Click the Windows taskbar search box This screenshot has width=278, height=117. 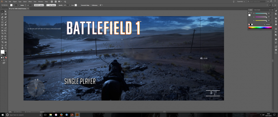24,115
